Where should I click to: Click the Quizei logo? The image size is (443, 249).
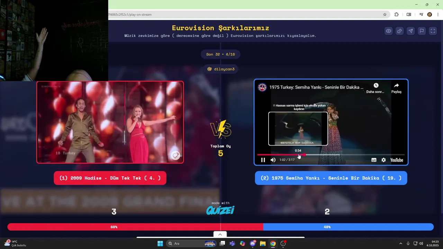pos(220,210)
